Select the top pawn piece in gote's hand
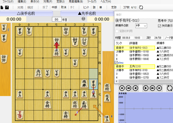Image resolution: width=173 pixels, height=123 pixels. [4, 28]
